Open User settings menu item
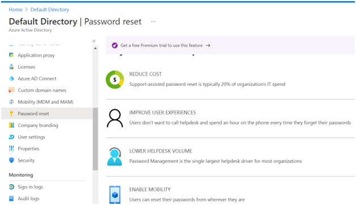The width and height of the screenshot is (356, 205). coord(31,137)
